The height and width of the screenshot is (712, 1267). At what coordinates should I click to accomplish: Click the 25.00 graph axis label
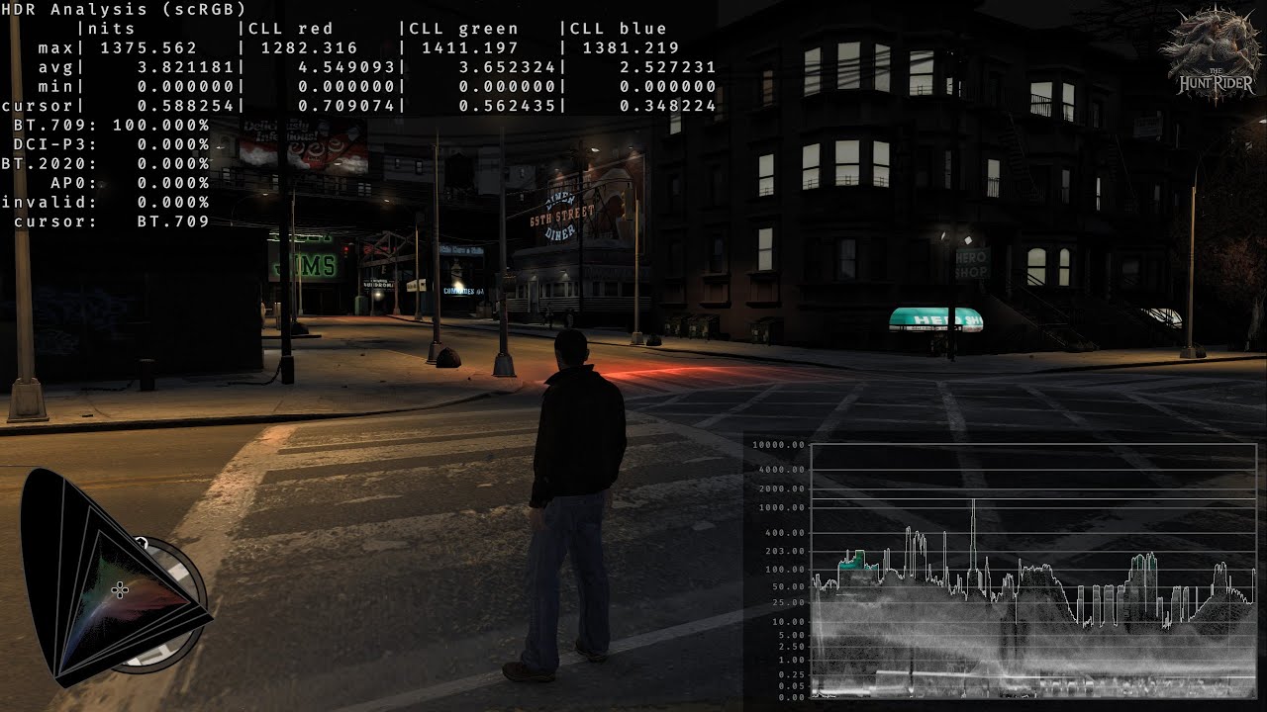click(x=788, y=604)
